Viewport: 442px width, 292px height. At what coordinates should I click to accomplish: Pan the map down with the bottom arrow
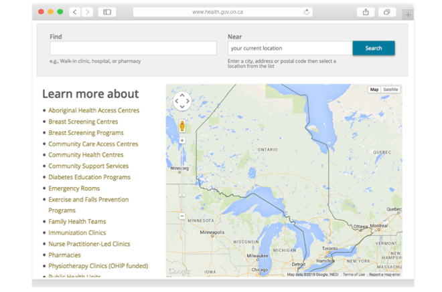[182, 107]
